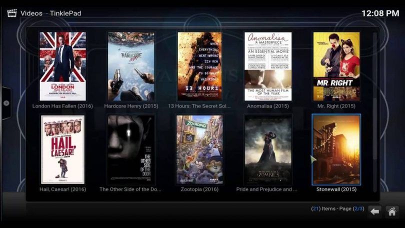
Task: Select 13 Hours movie poster
Action: [199, 66]
